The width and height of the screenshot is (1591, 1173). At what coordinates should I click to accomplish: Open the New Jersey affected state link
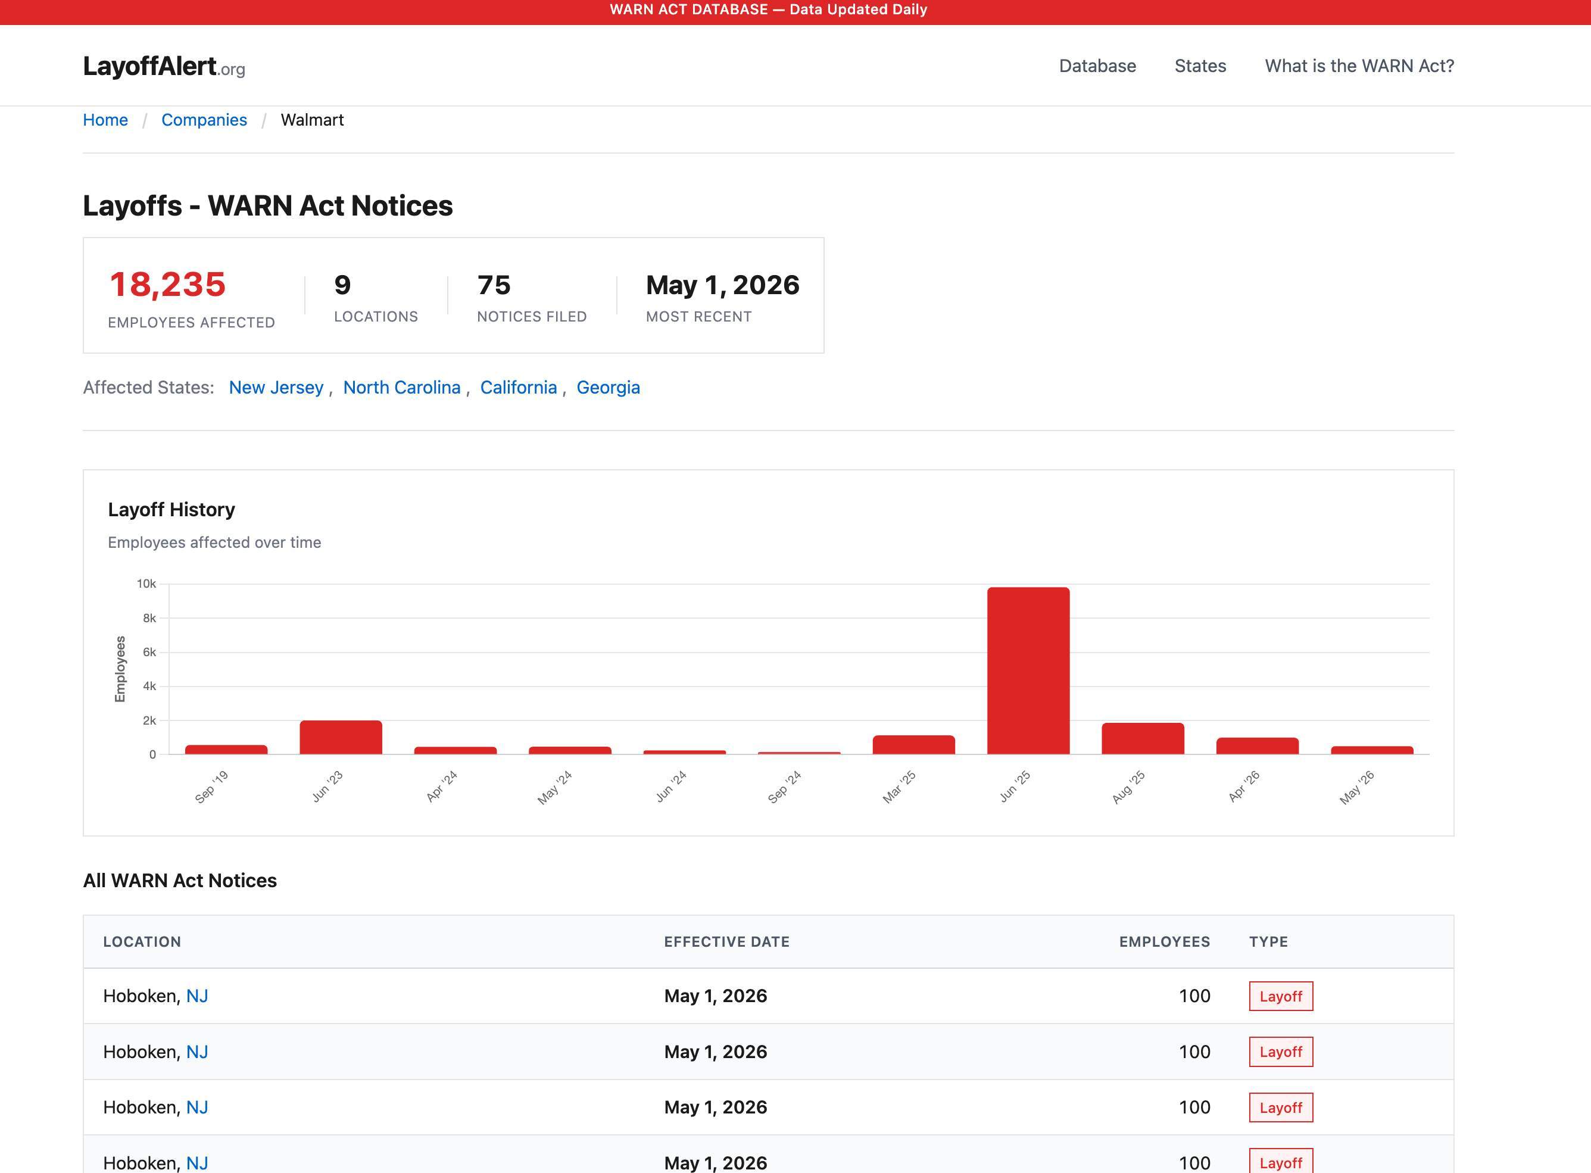(276, 387)
